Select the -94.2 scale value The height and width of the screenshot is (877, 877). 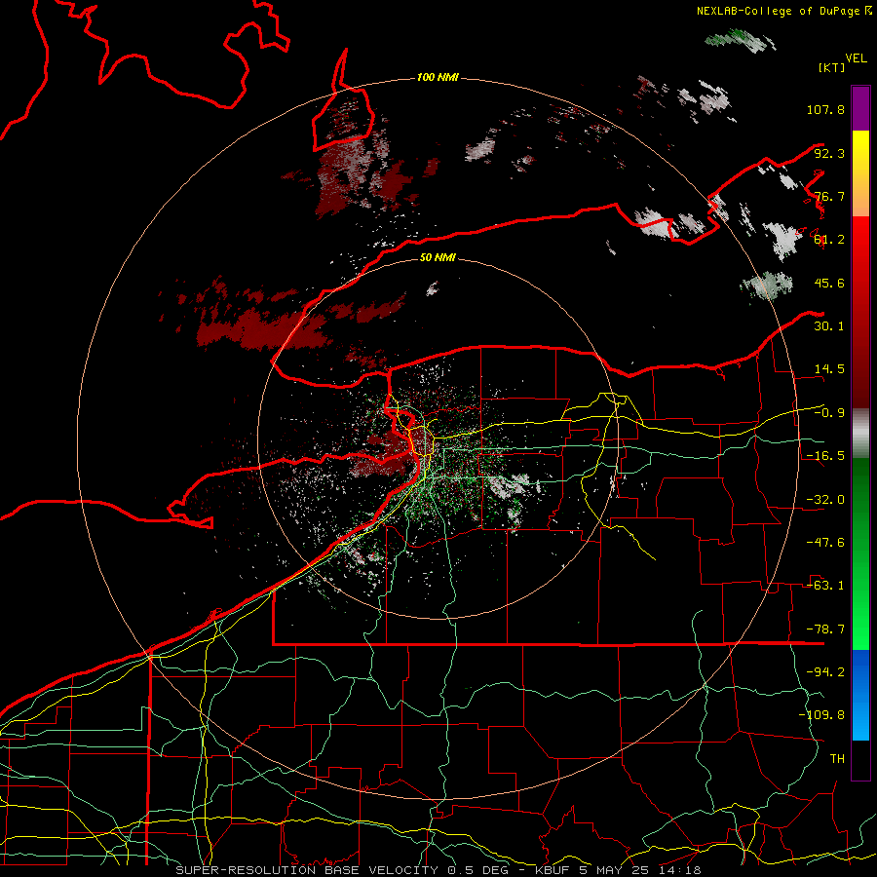pos(825,672)
